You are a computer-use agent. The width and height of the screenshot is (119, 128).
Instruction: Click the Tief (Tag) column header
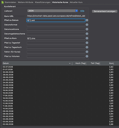tap(93, 63)
